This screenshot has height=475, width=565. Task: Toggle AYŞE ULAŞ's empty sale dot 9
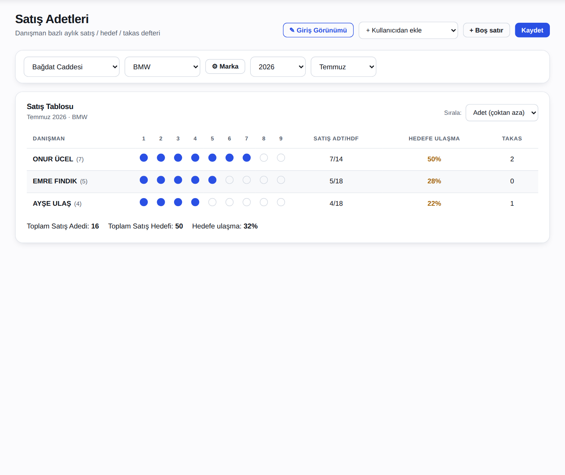tap(281, 202)
